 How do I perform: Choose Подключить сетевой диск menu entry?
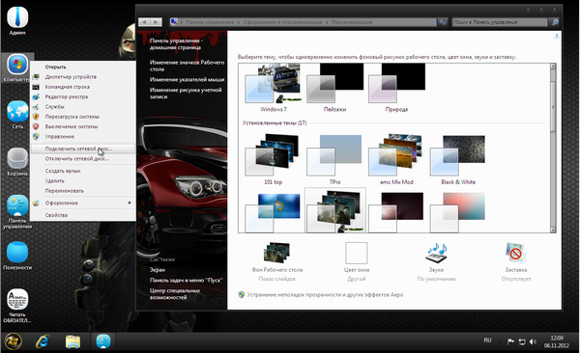pyautogui.click(x=83, y=149)
